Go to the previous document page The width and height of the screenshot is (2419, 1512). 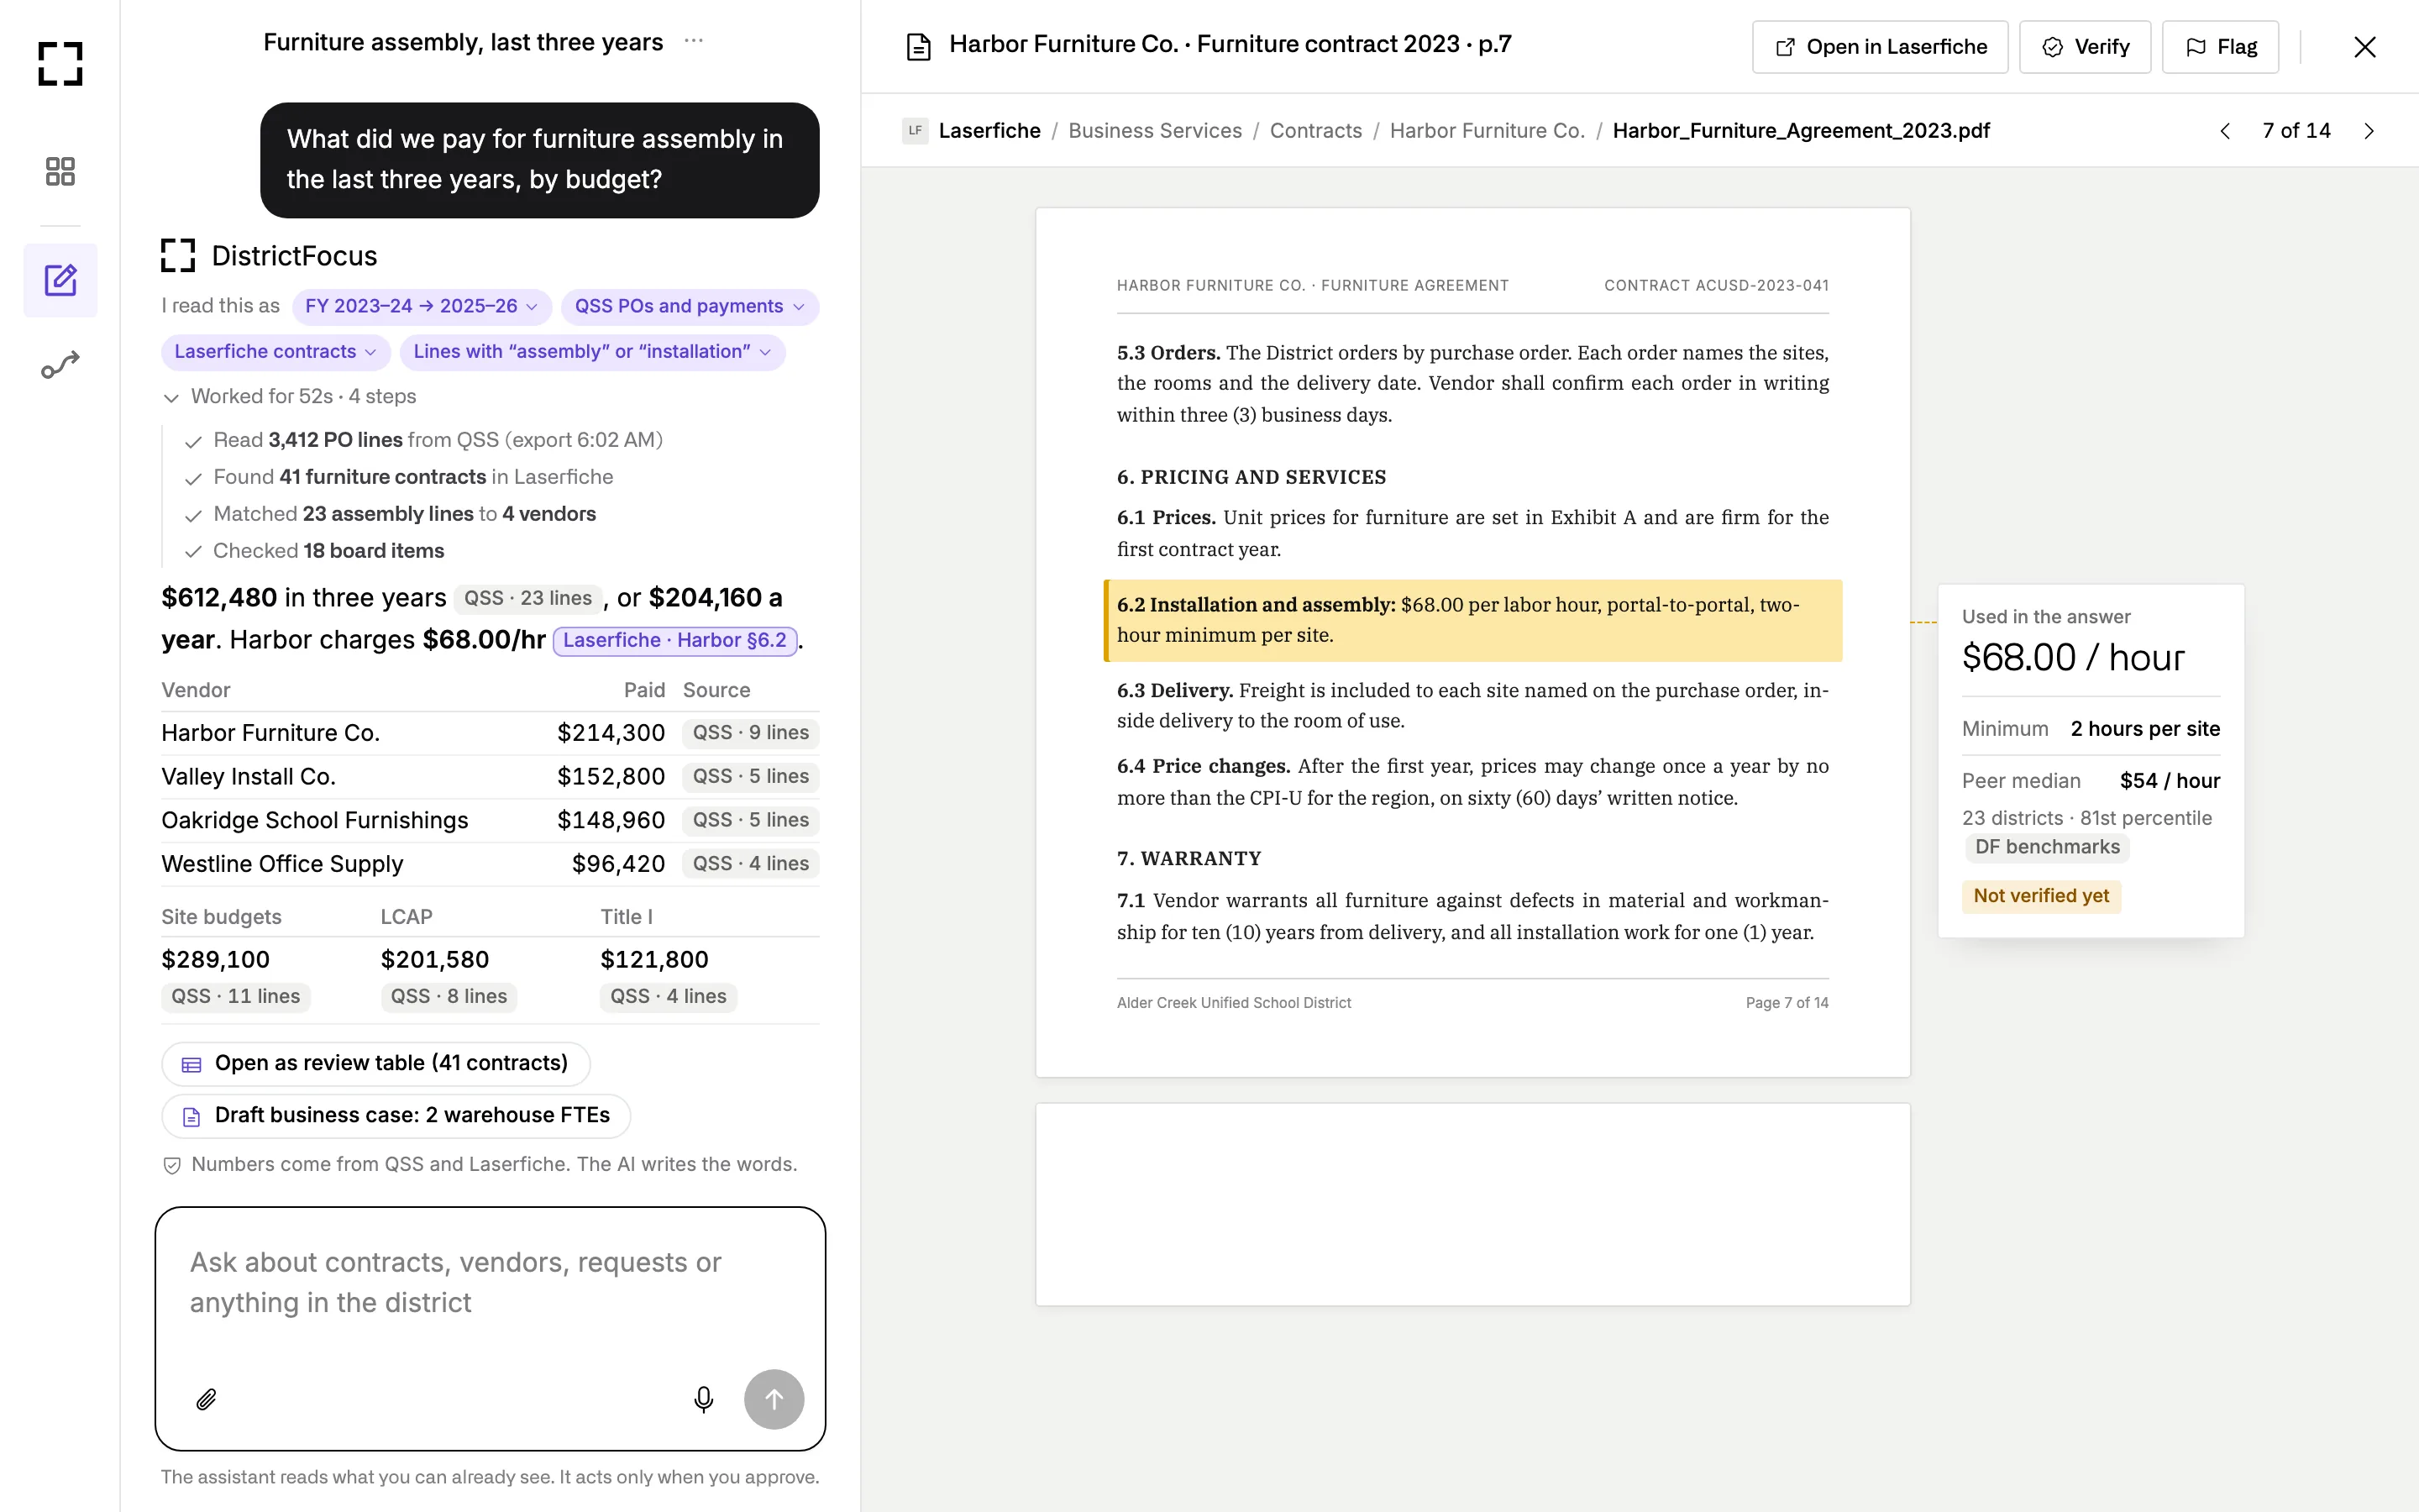point(2225,131)
